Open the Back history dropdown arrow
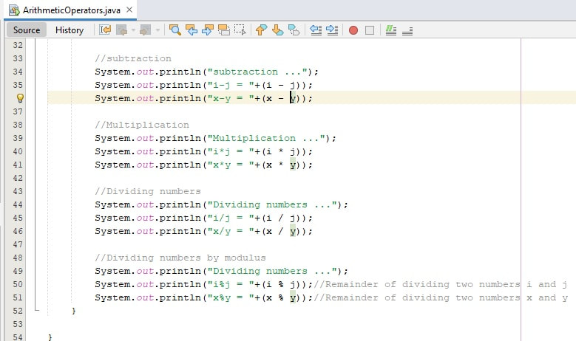 pos(133,30)
